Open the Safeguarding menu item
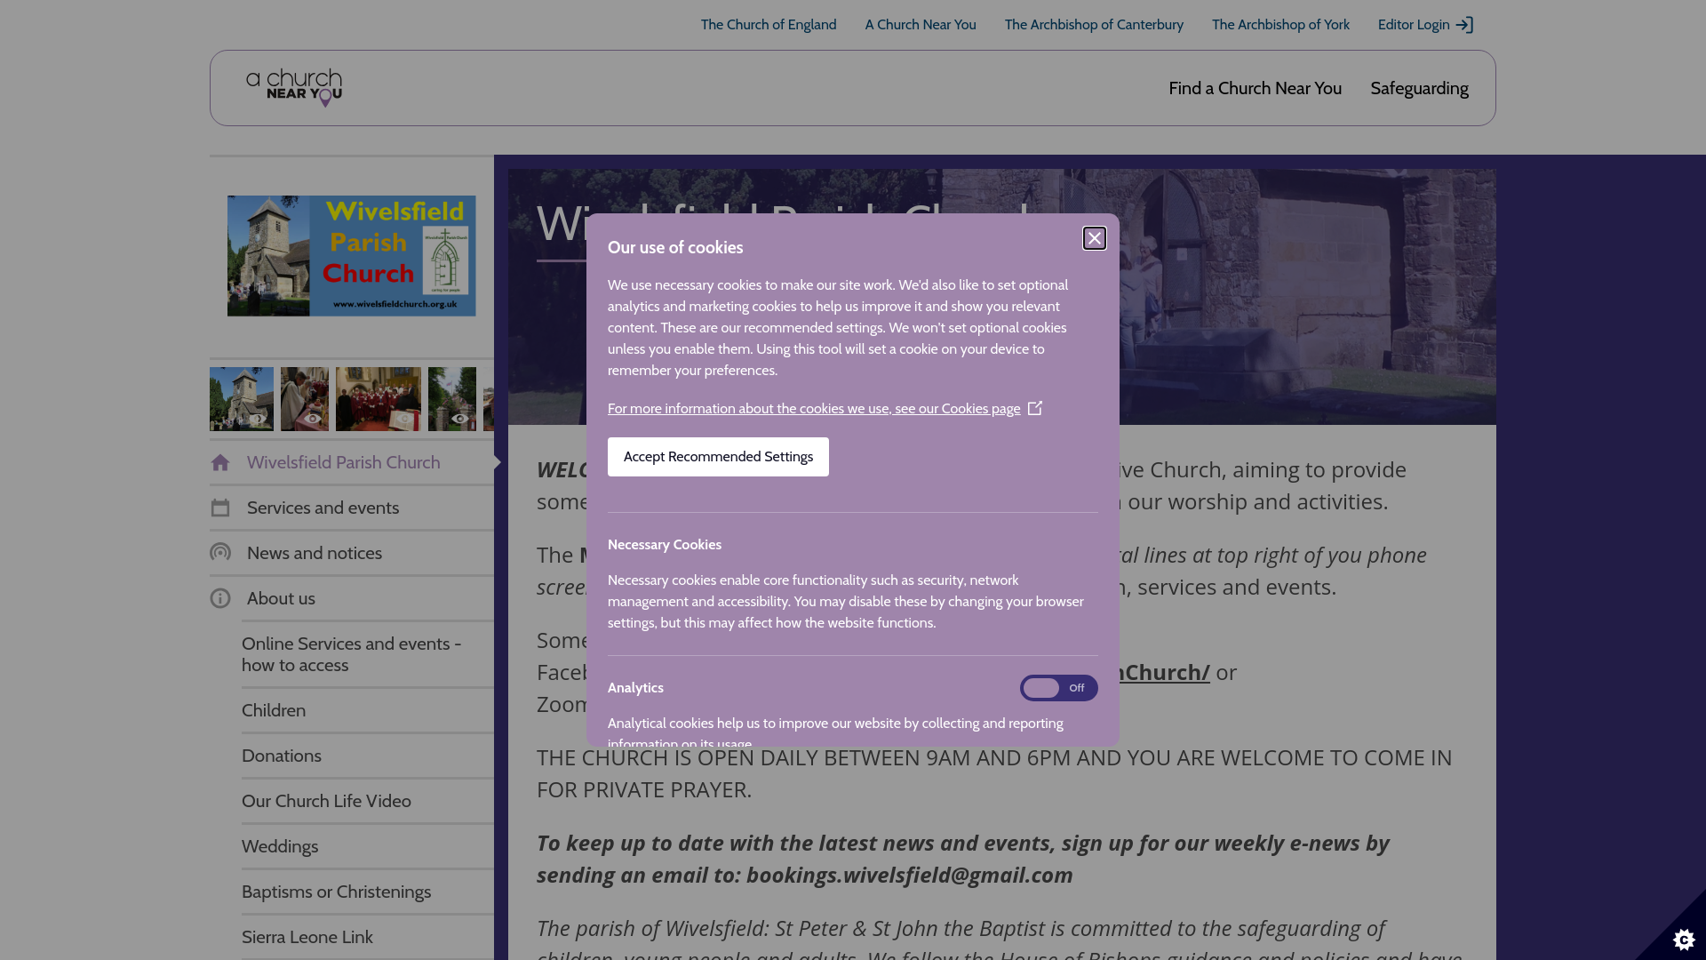Image resolution: width=1706 pixels, height=960 pixels. 1419,88
